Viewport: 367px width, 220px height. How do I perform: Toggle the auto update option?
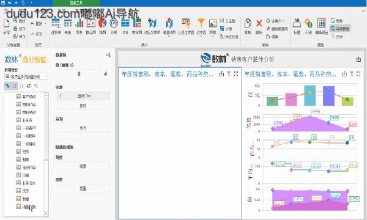pos(340,29)
